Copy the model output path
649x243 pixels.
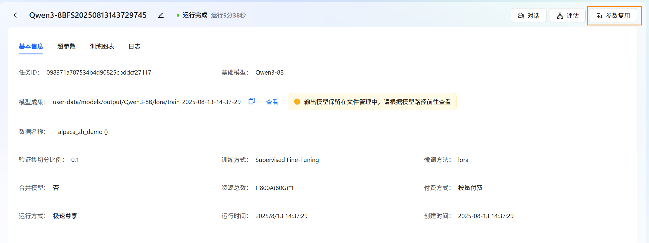251,101
